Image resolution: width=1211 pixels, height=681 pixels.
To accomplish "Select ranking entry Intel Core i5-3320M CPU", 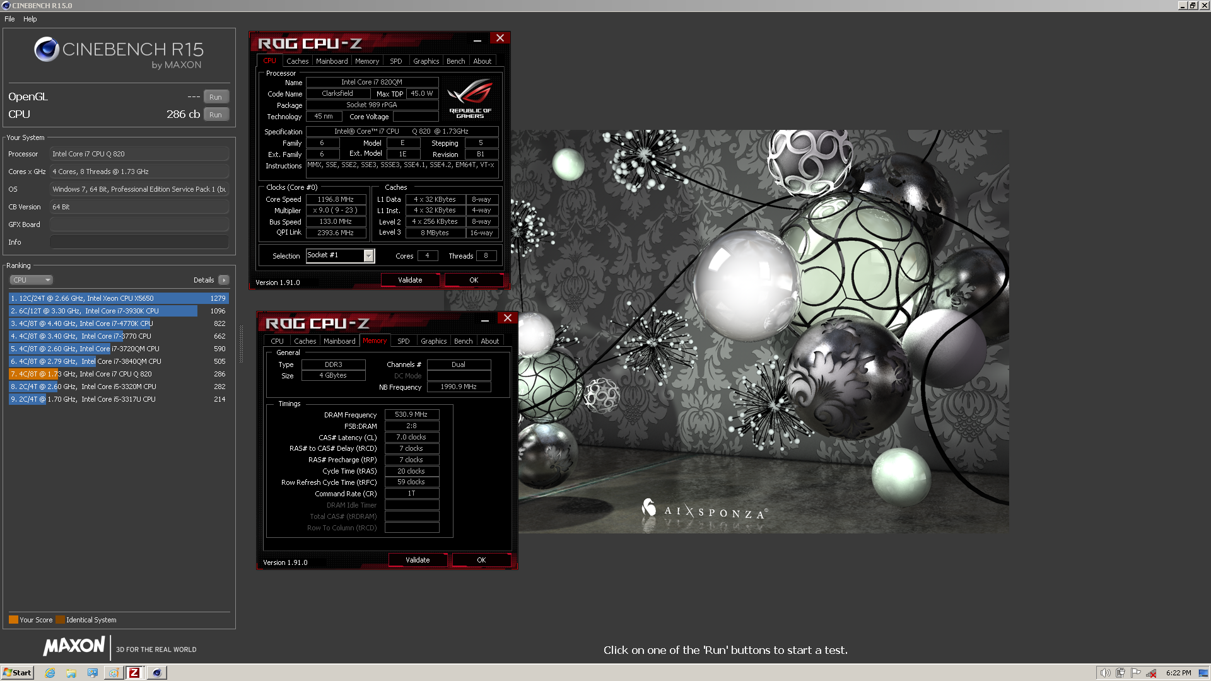I will (119, 387).
